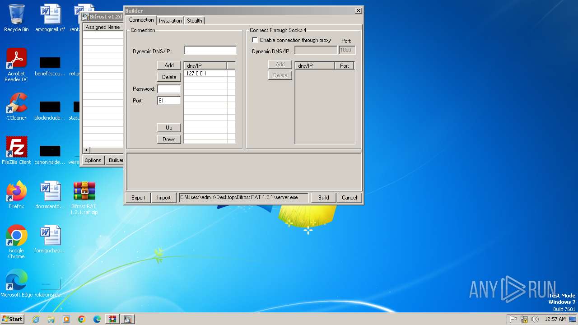Click Delete button in Connection group
Image resolution: width=578 pixels, height=325 pixels.
pyautogui.click(x=169, y=77)
